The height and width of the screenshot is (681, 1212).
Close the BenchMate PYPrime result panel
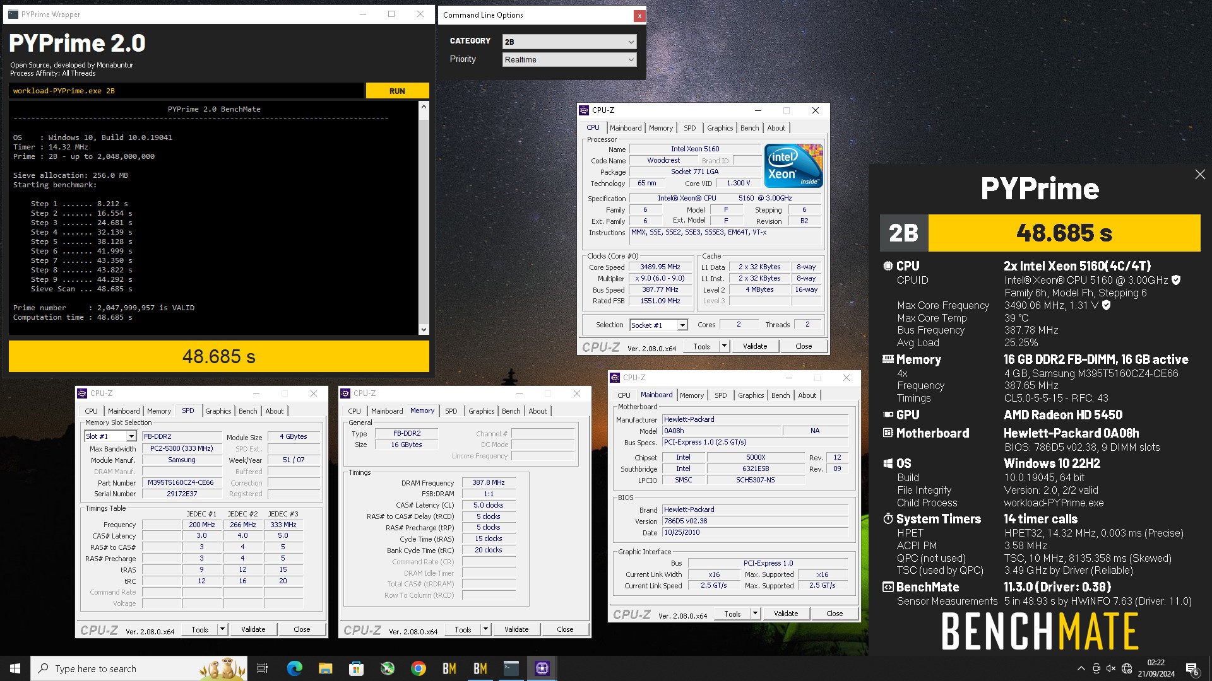(1200, 175)
